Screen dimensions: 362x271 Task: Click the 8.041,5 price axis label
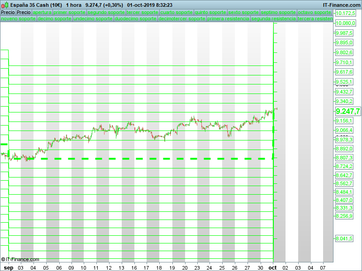344,238
